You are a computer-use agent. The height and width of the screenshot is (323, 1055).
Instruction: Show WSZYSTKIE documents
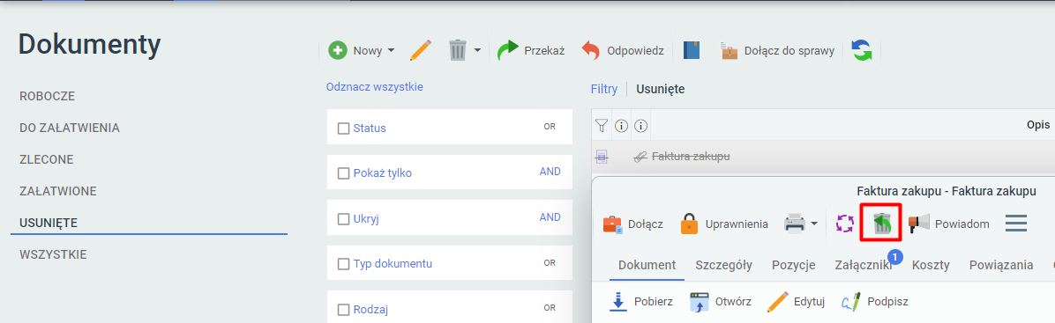coord(53,255)
